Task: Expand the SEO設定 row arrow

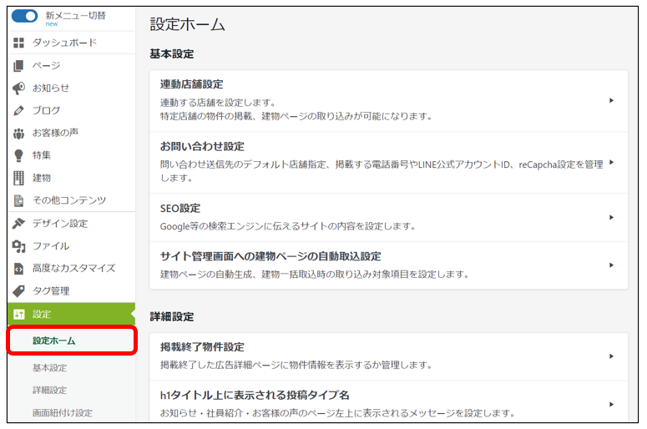Action: click(x=611, y=217)
